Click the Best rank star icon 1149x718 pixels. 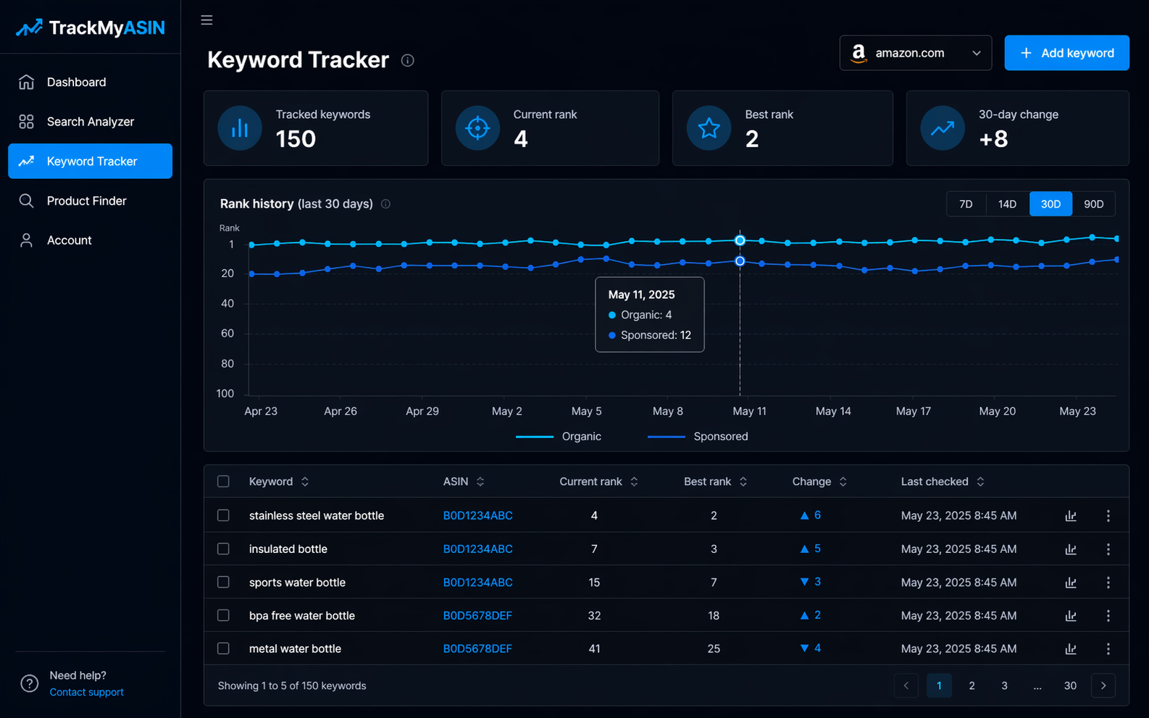pyautogui.click(x=709, y=128)
